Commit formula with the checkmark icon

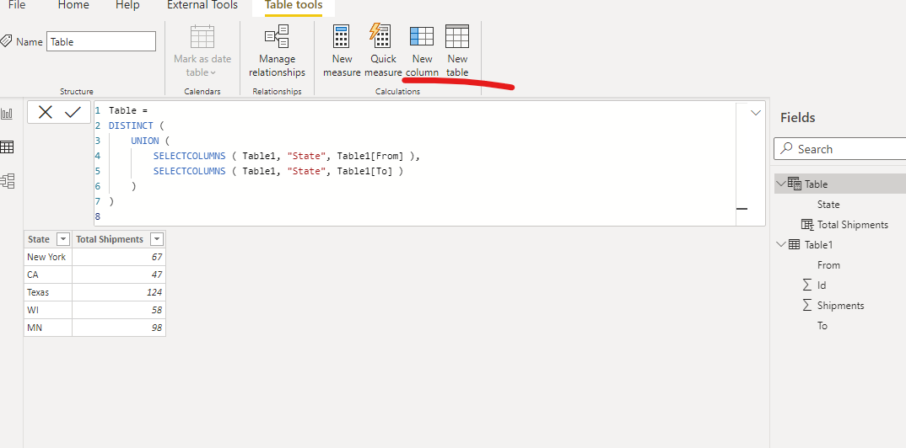(73, 113)
